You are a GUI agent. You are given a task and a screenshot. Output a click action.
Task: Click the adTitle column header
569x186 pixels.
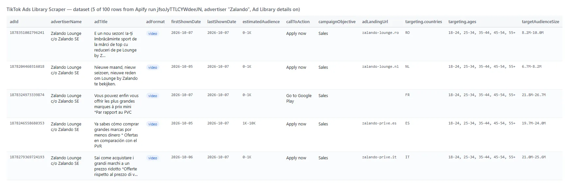101,22
